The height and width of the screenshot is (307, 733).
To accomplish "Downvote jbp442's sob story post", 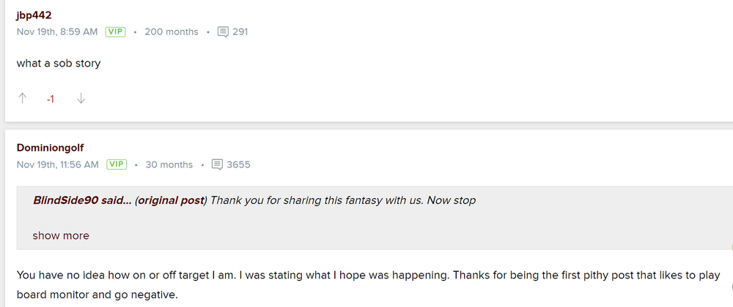I will tap(81, 99).
